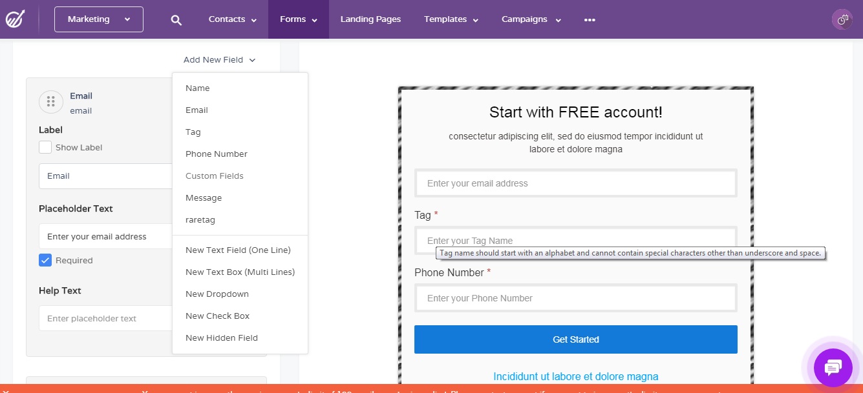Uncheck the Required checkbox
Image resolution: width=863 pixels, height=393 pixels.
click(x=45, y=260)
